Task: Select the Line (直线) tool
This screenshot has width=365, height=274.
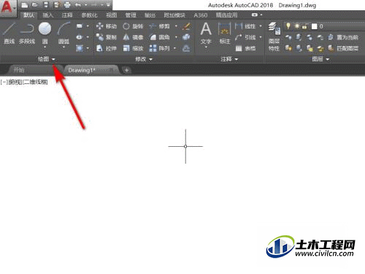Action: (x=9, y=33)
